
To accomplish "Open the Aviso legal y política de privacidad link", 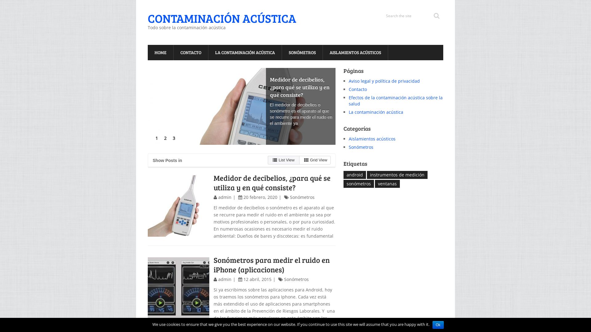I will click(x=384, y=81).
